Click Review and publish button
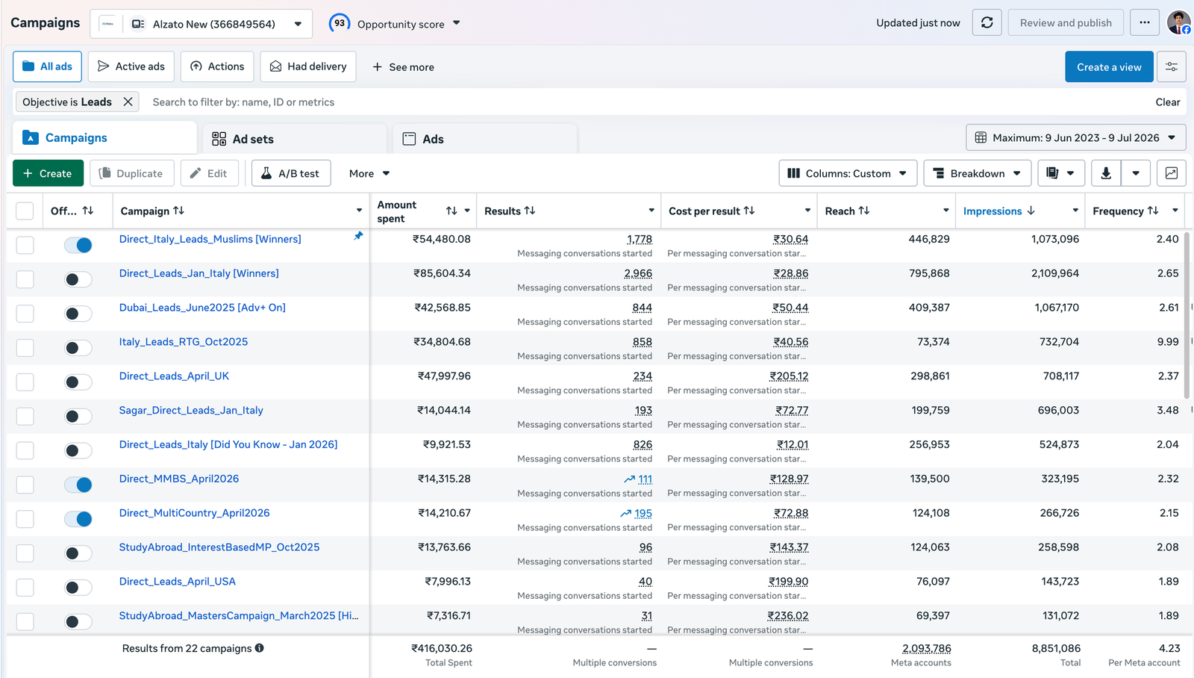 [1066, 22]
